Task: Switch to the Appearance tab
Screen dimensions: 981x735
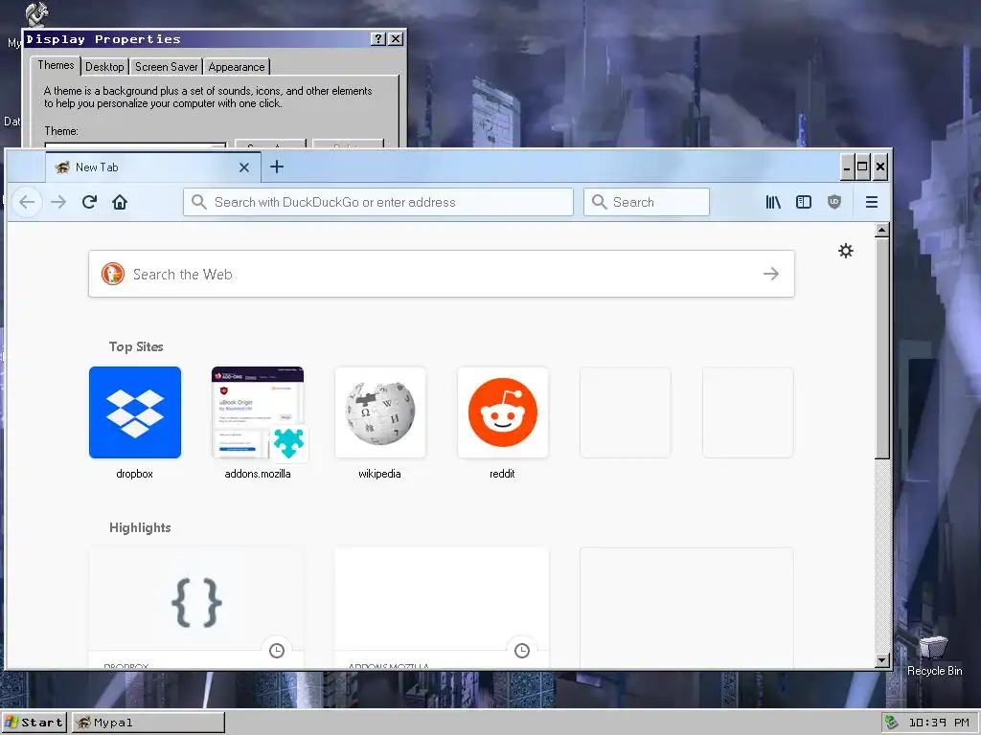Action: click(x=237, y=66)
